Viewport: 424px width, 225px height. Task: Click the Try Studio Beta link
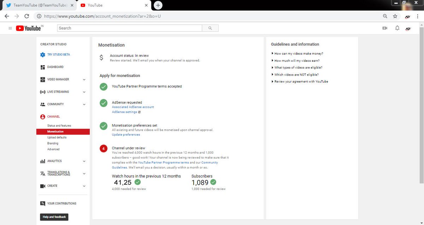point(59,55)
